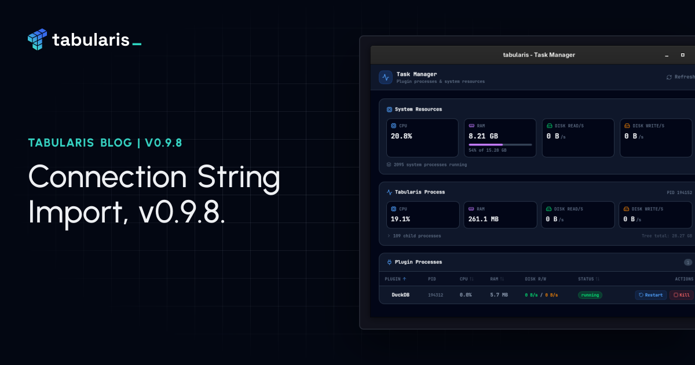
Task: Click the DuckDB disk R/W value
Action: (x=542, y=295)
